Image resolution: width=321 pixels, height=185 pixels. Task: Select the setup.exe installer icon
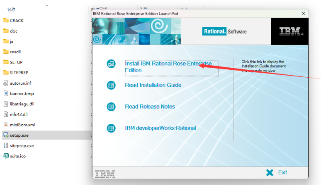coord(6,135)
